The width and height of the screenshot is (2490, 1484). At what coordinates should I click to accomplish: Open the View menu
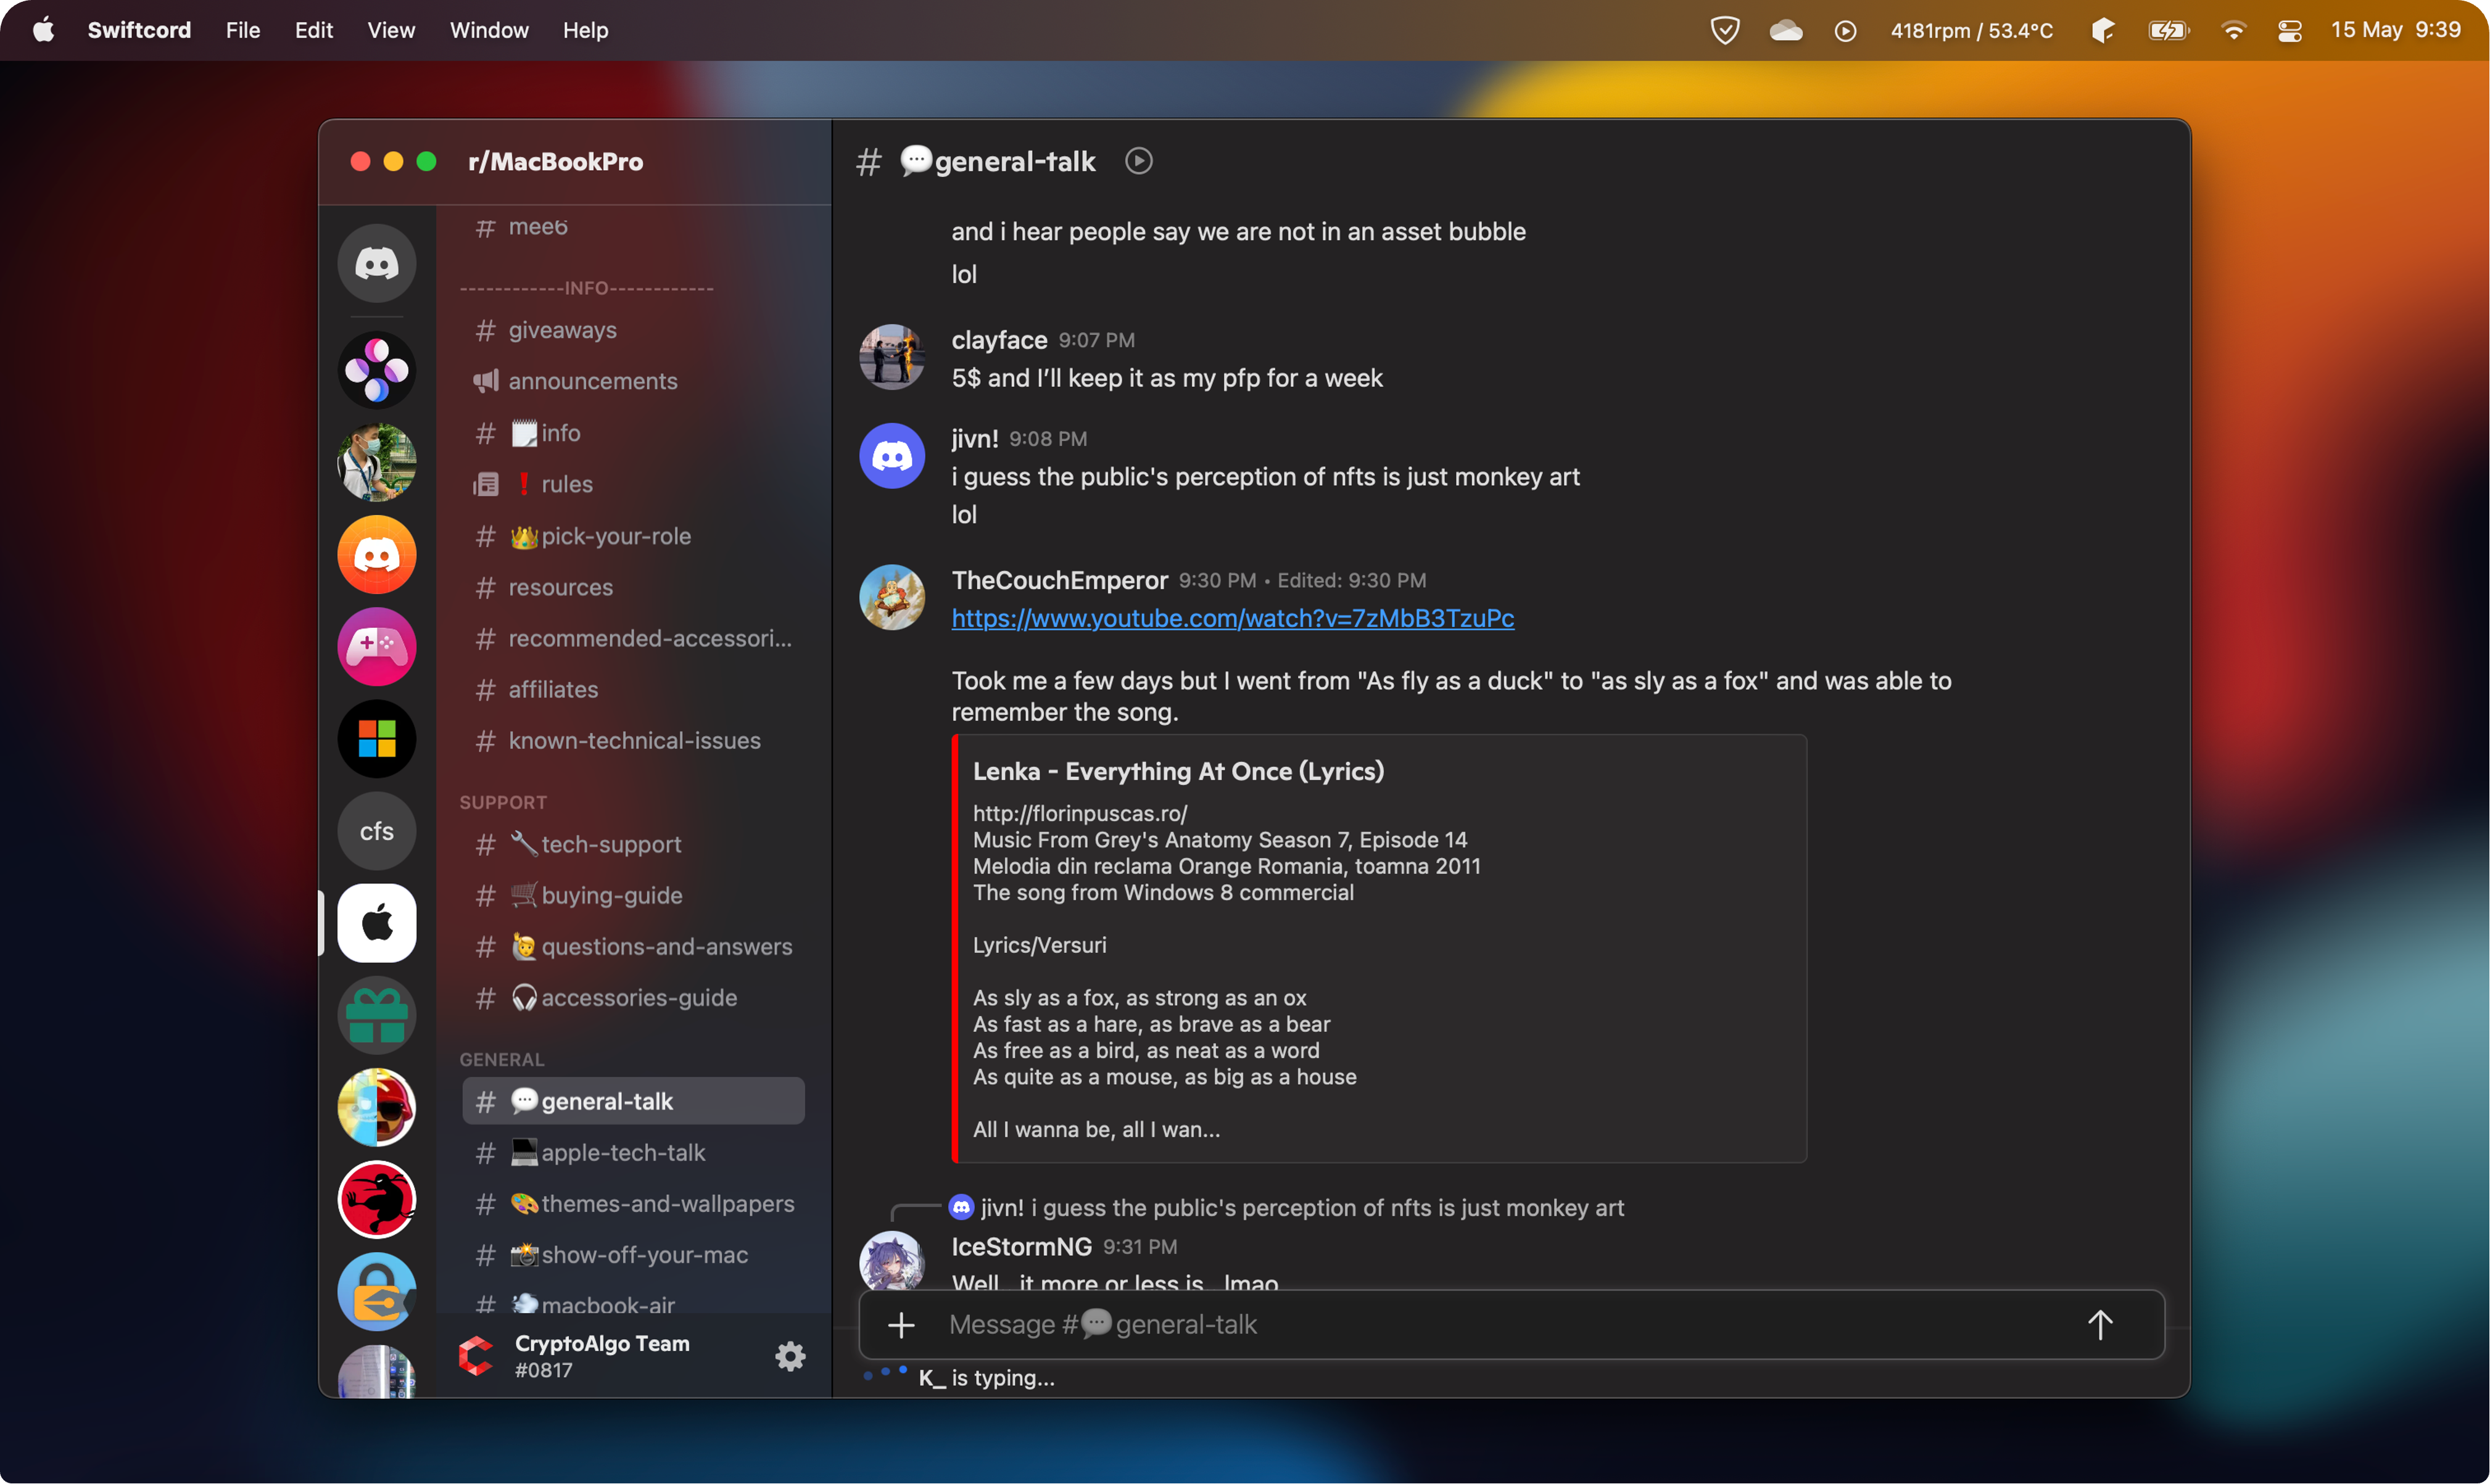tap(390, 30)
